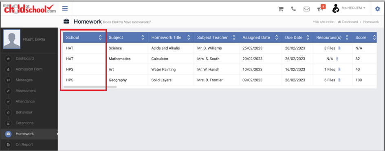Click the phone contact icon

pos(293,9)
